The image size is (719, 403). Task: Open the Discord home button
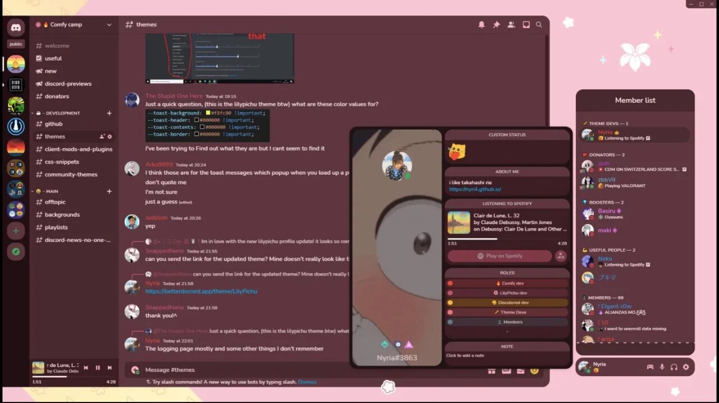coord(16,27)
